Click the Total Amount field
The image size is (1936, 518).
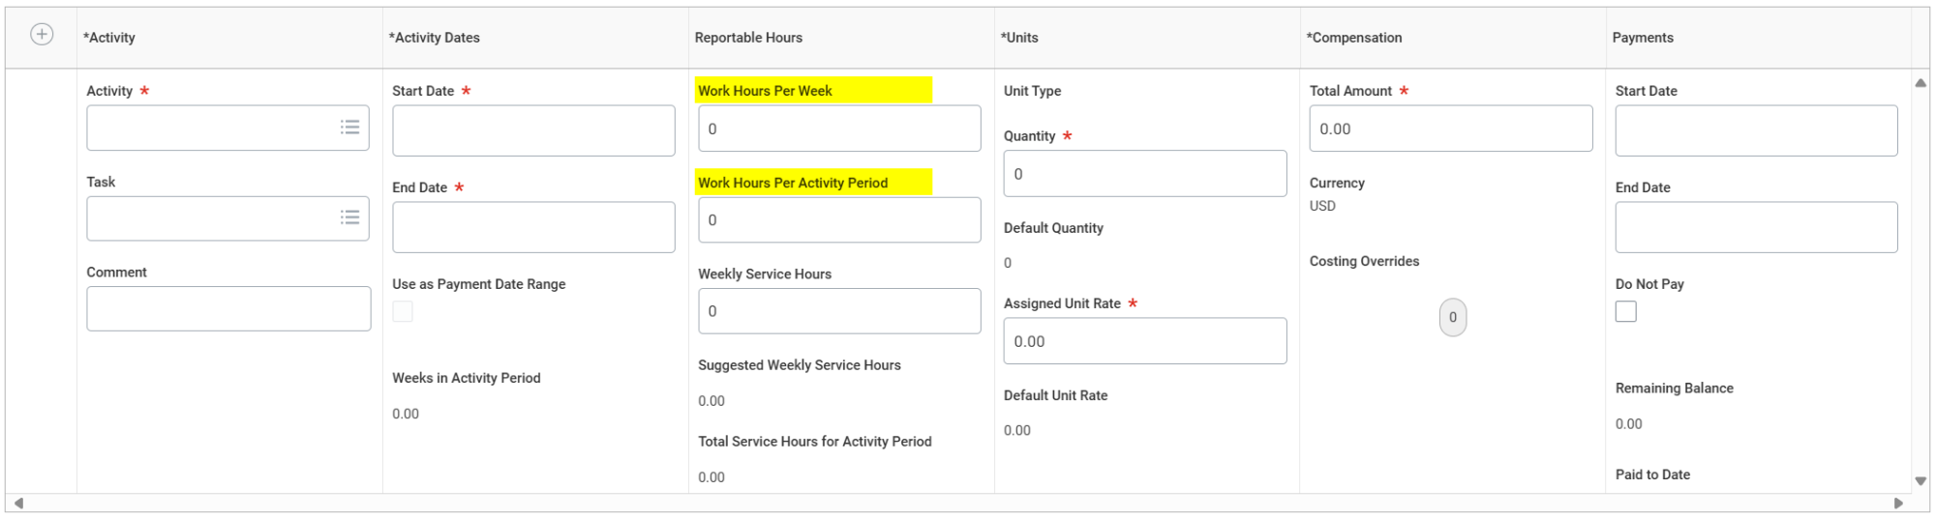tap(1451, 129)
